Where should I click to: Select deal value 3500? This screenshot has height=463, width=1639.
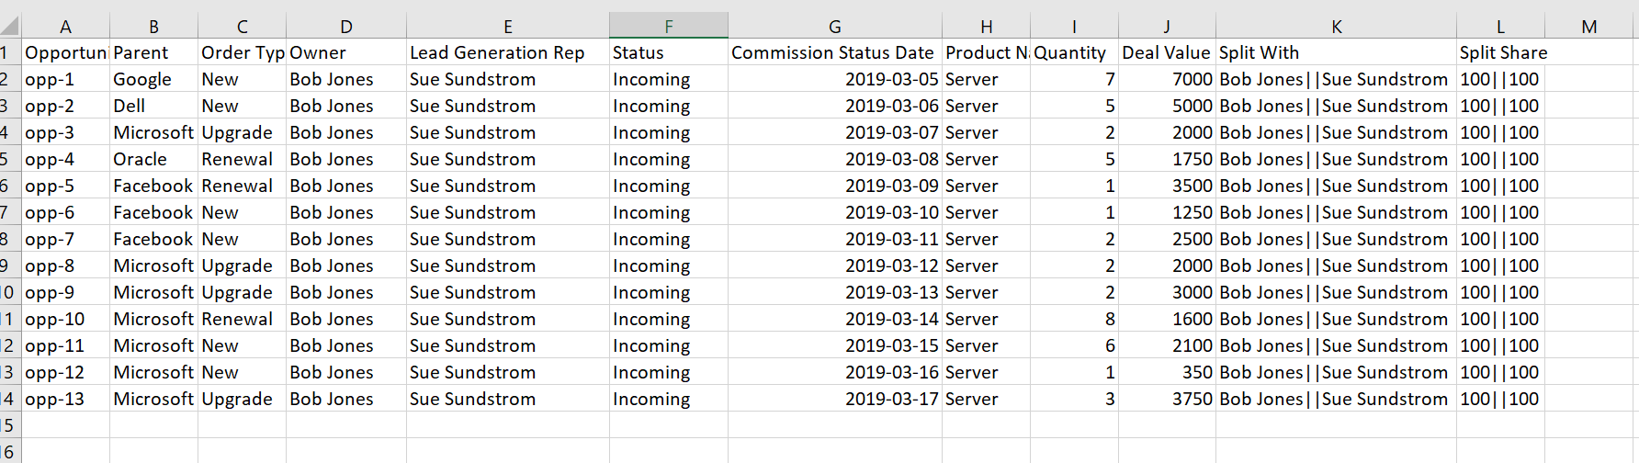click(x=1167, y=186)
